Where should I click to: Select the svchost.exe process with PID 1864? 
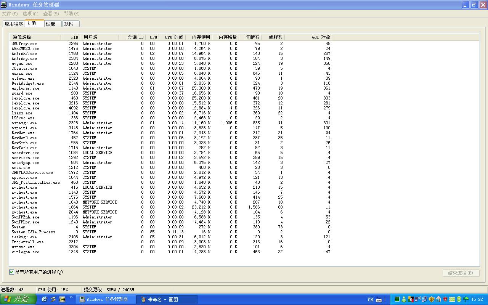pos(171,207)
